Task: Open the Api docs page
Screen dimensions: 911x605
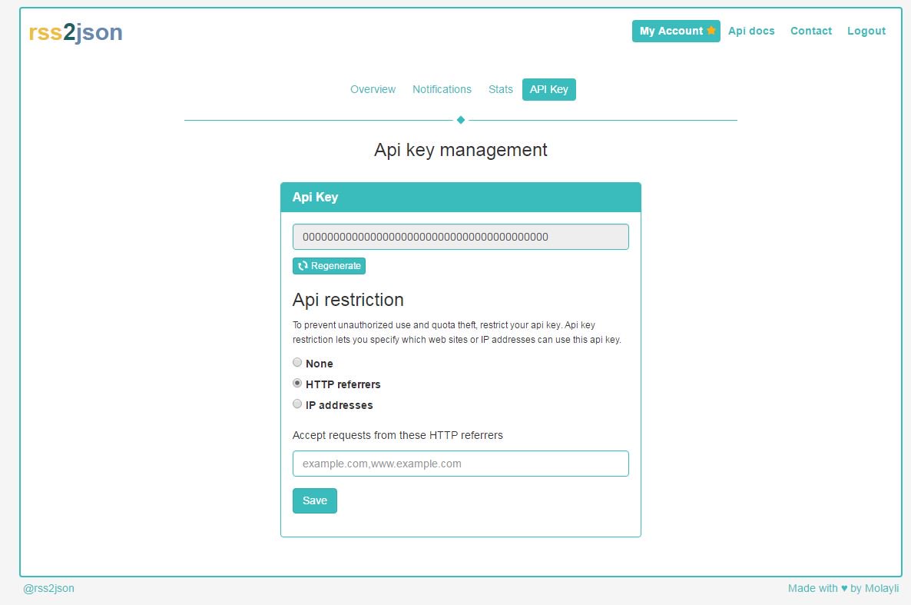Action: click(751, 31)
